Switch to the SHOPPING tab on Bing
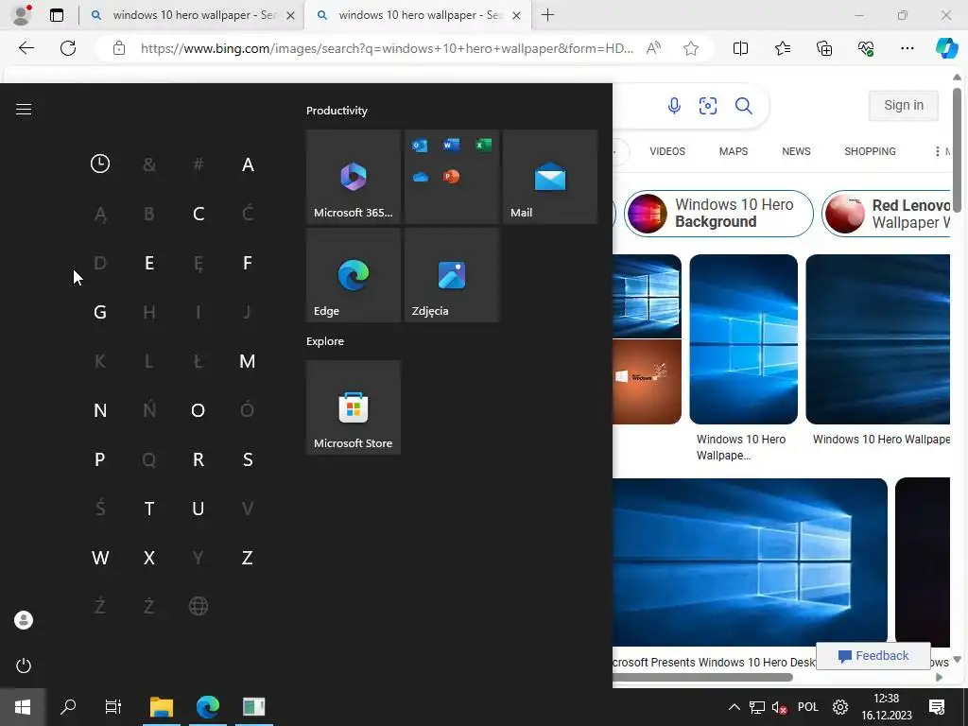968x726 pixels. [x=870, y=151]
